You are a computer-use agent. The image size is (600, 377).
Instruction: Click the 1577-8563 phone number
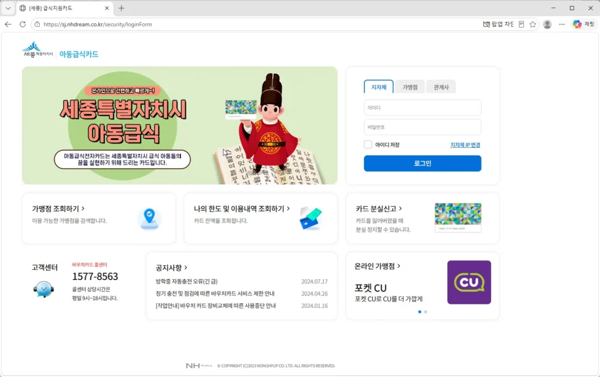95,276
